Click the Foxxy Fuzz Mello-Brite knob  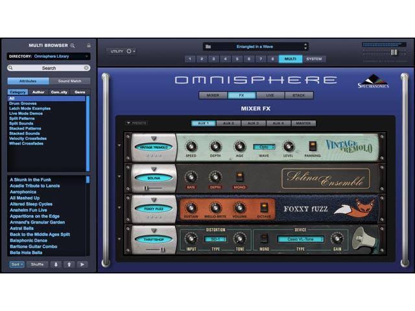[215, 208]
